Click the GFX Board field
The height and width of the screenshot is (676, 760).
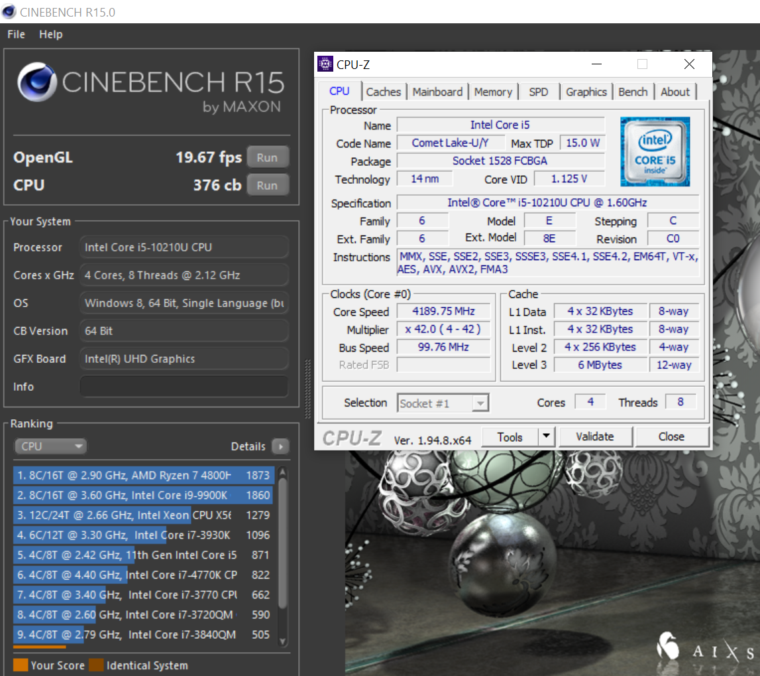(x=184, y=359)
